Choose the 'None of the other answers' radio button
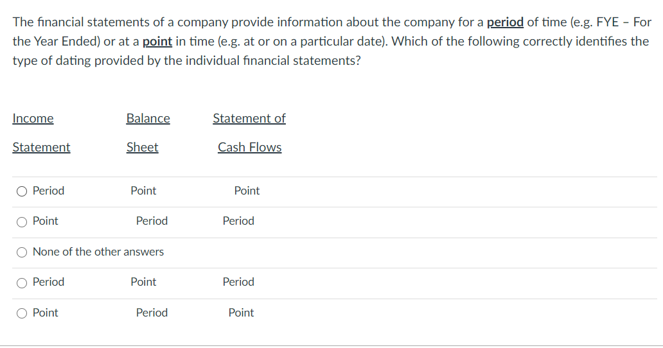663x348 pixels. 22,252
